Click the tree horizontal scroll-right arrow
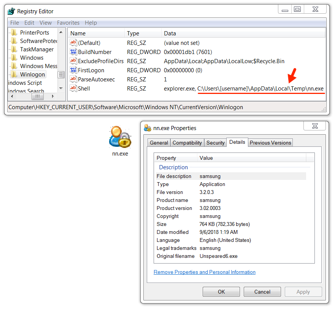The width and height of the screenshot is (335, 313). tap(53, 96)
